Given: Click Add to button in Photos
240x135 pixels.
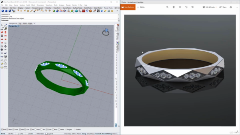Looking at the screenshot, I should coord(141,7).
